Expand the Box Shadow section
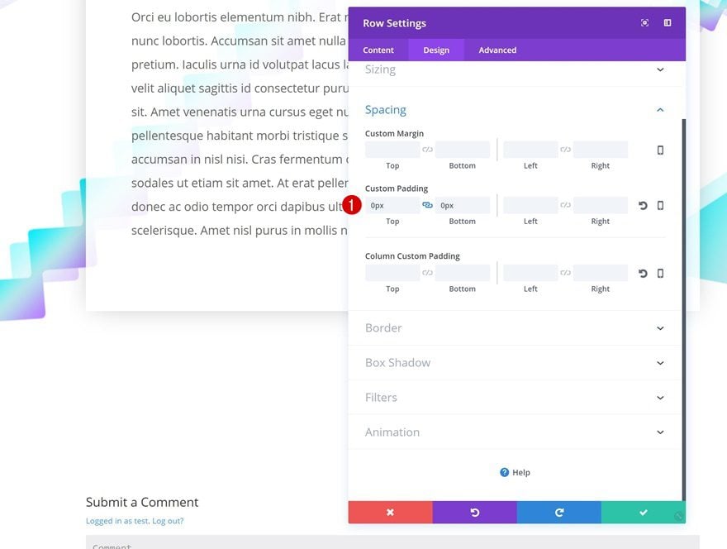Viewport: 727px width, 549px height. point(660,363)
